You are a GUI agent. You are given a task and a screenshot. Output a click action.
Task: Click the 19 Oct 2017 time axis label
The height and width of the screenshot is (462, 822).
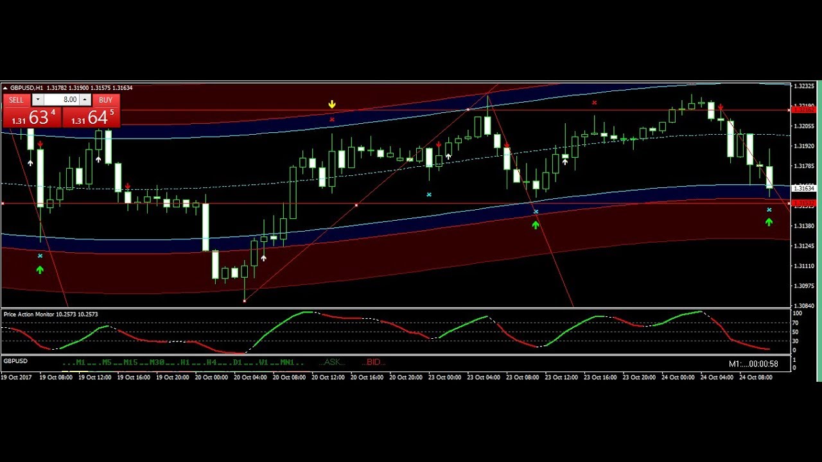pyautogui.click(x=17, y=377)
